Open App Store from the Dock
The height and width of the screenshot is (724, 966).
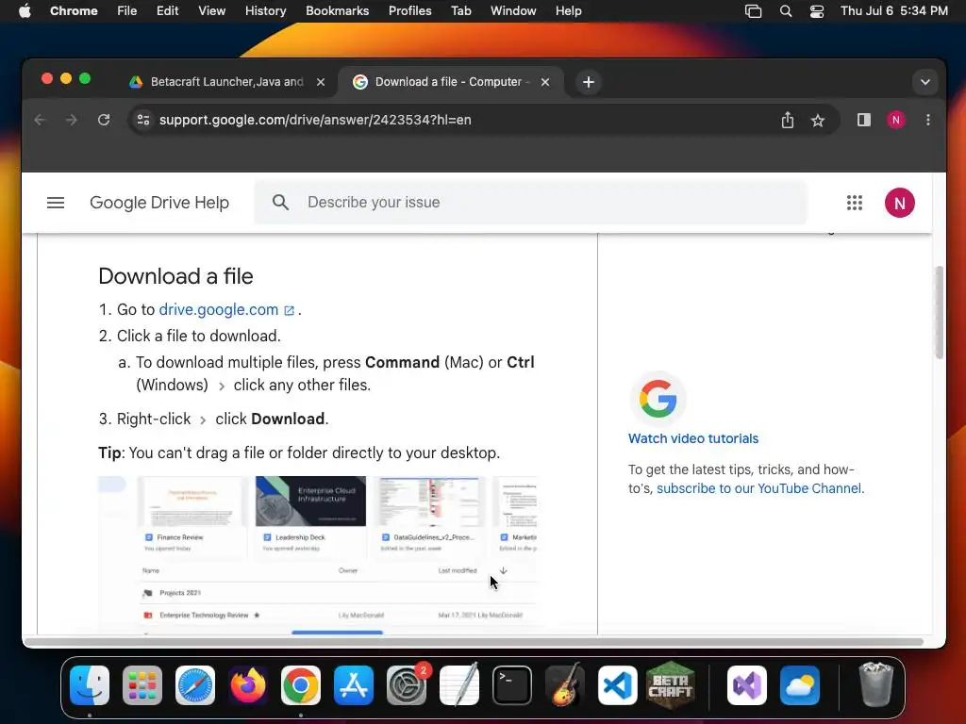click(354, 685)
